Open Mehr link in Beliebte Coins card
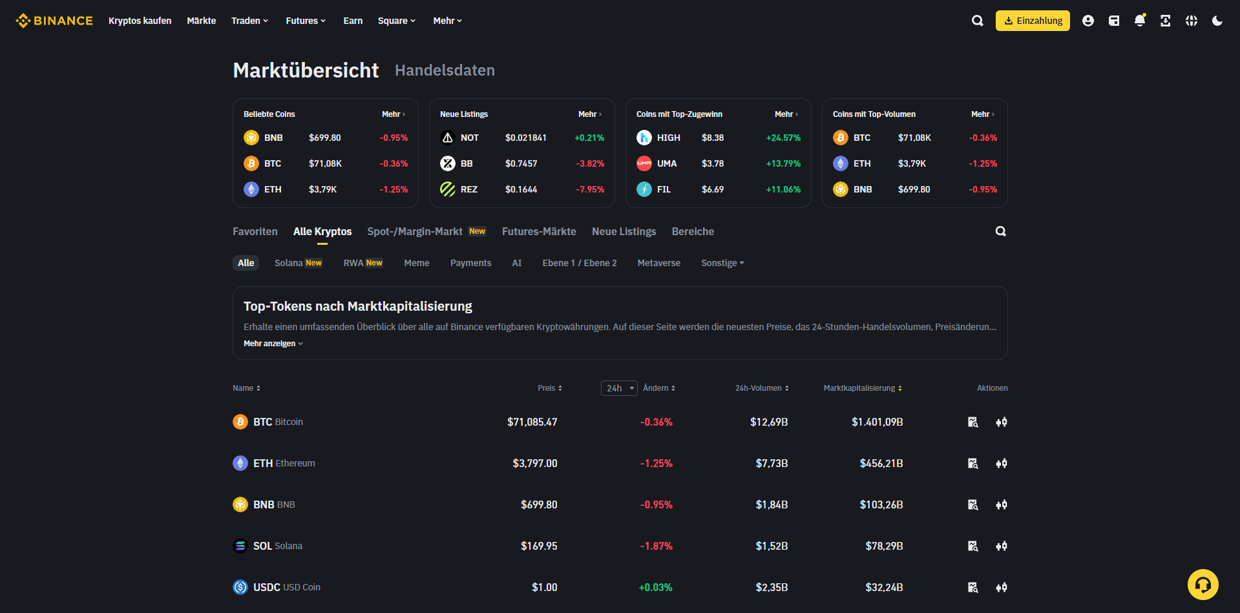The width and height of the screenshot is (1240, 613). 394,114
